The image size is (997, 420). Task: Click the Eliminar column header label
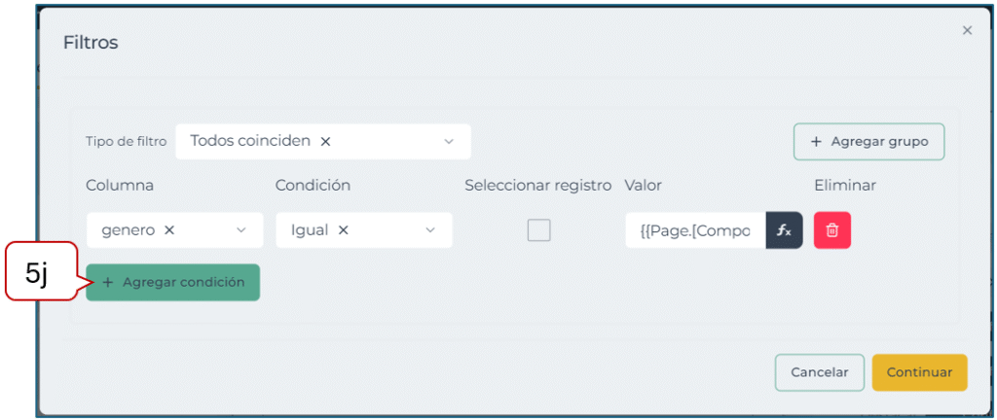(845, 185)
